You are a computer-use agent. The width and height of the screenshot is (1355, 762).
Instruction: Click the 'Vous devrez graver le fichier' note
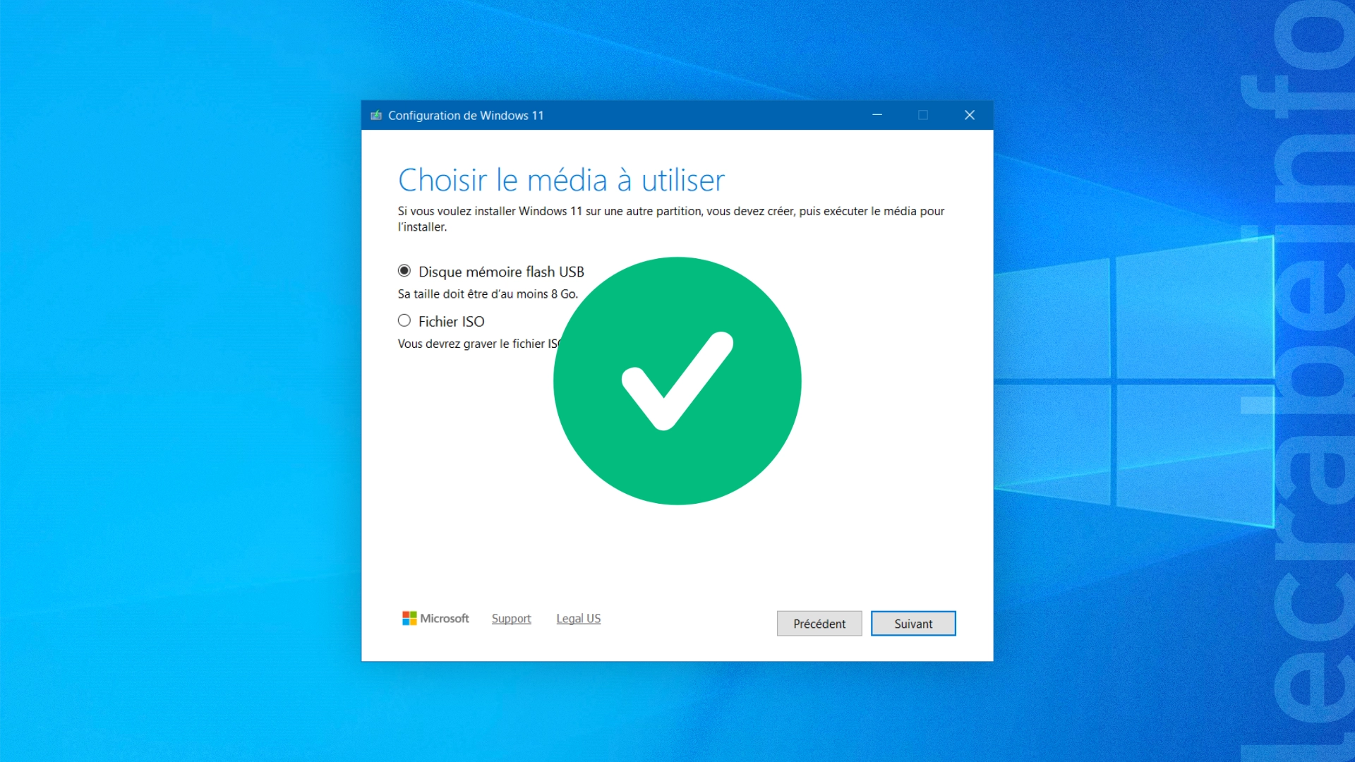click(477, 344)
